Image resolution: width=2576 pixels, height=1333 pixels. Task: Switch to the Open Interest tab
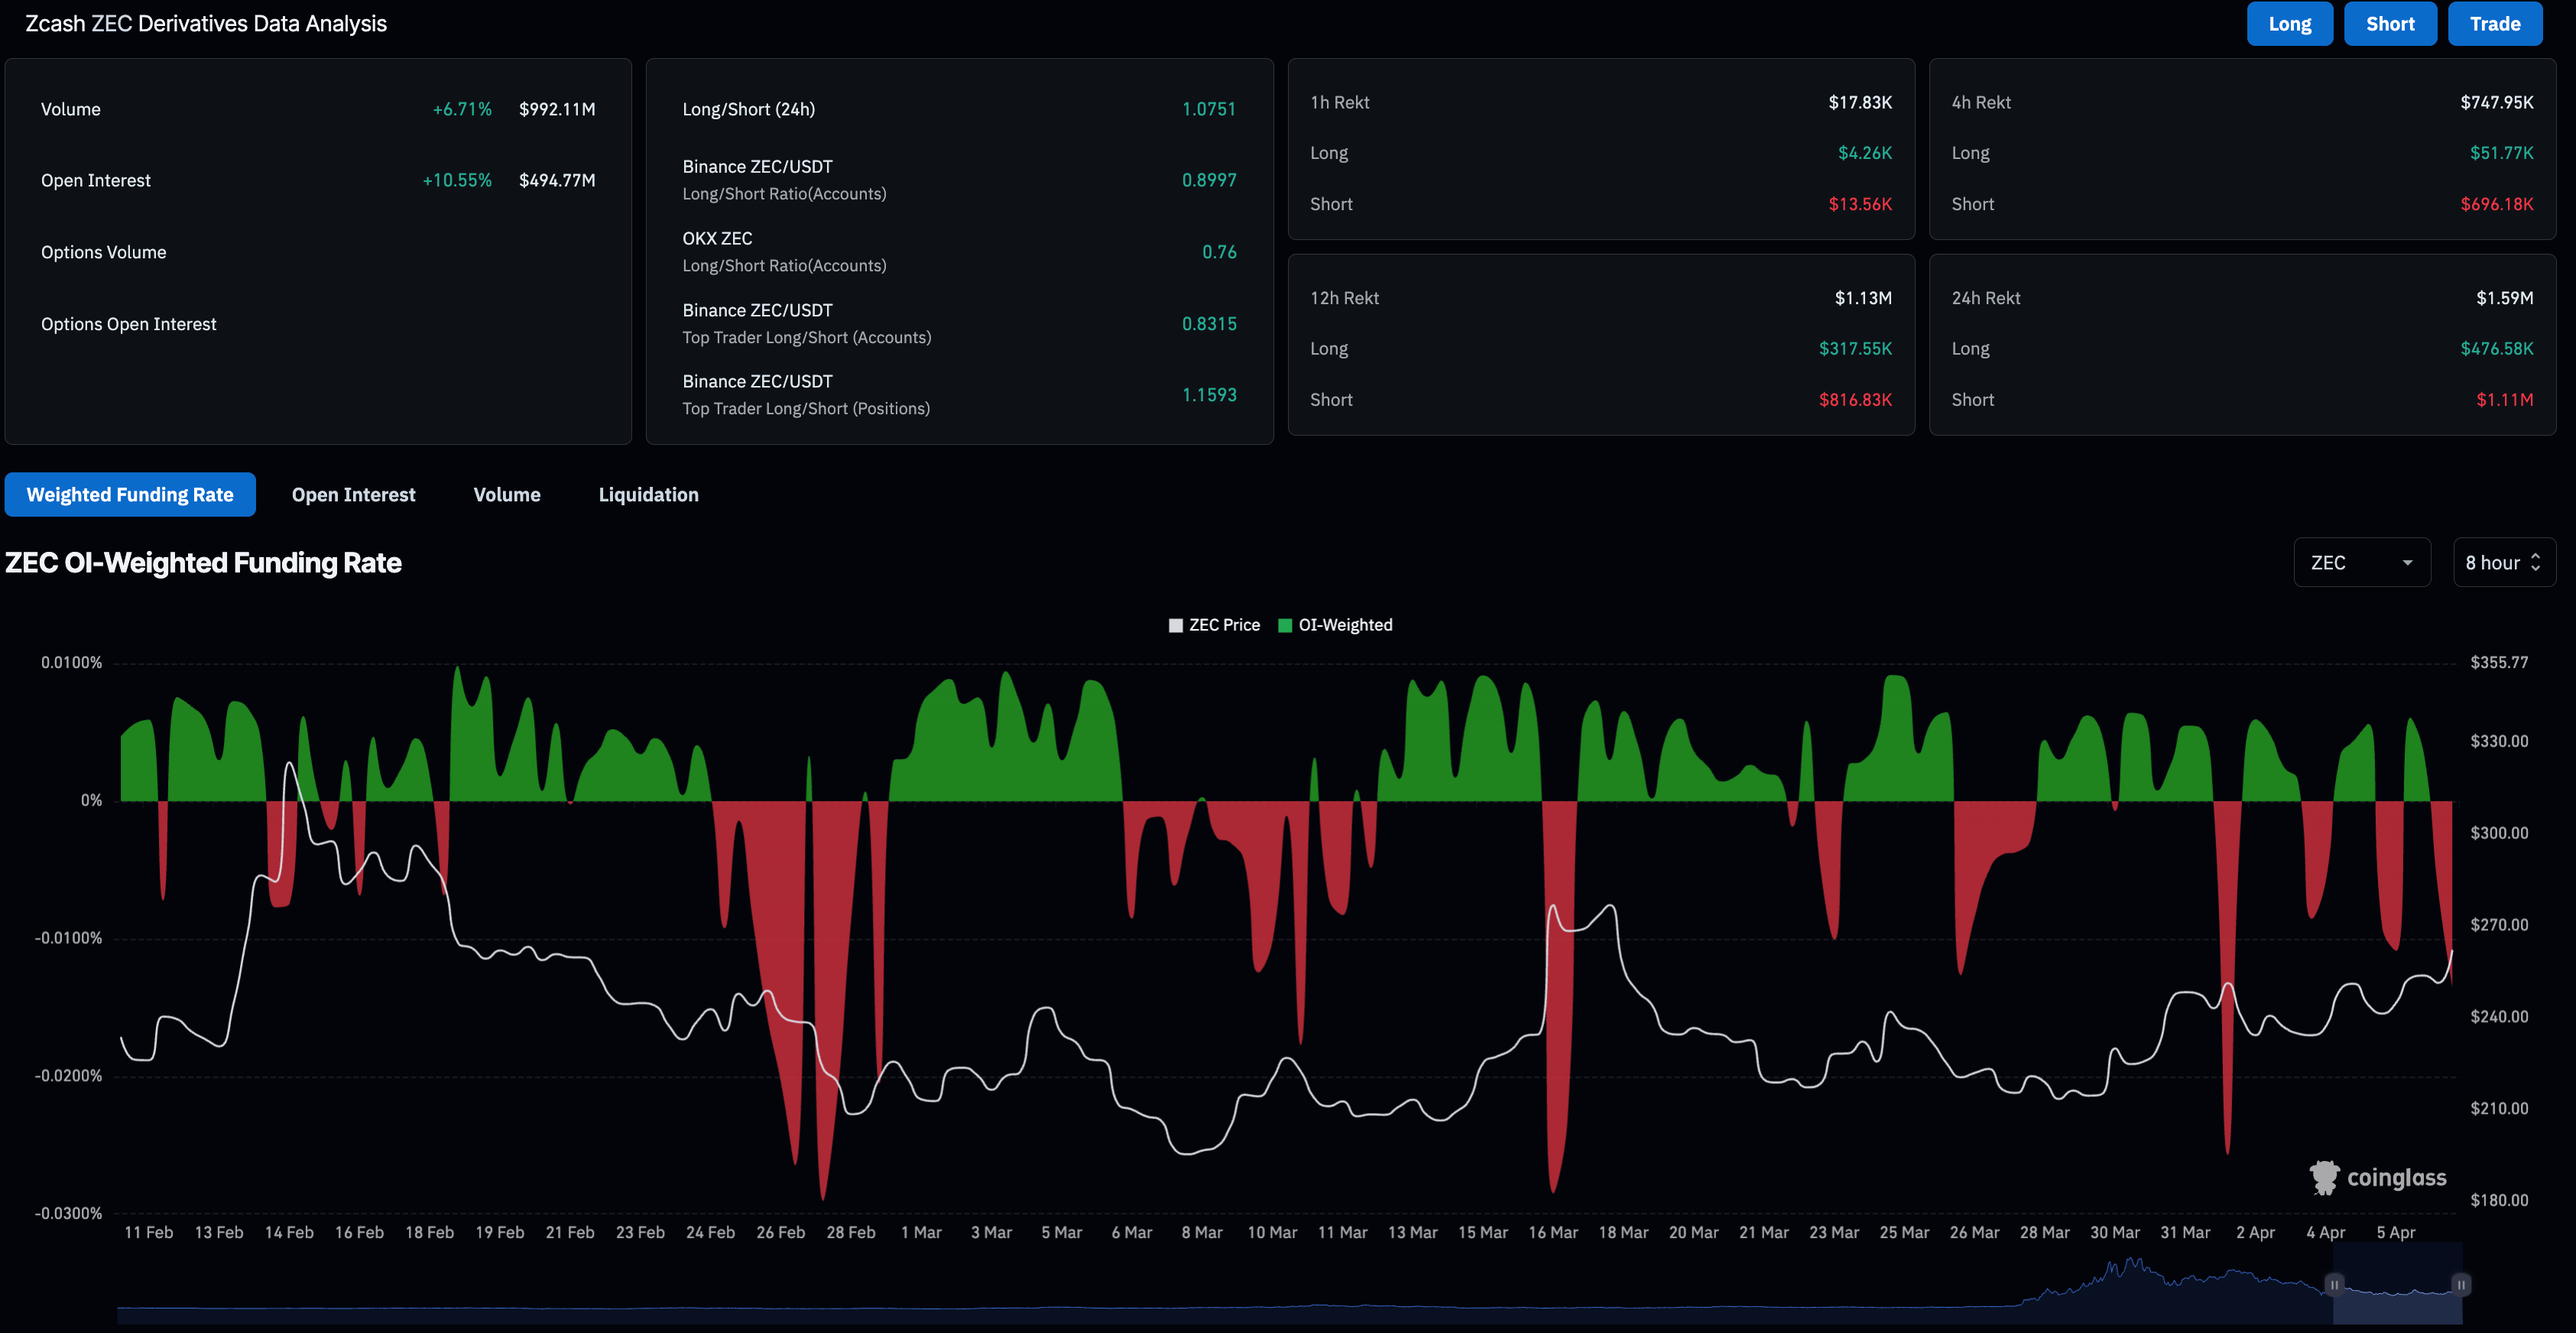click(353, 495)
